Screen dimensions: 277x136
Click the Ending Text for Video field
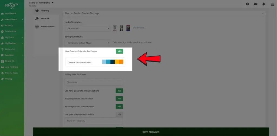94,82
